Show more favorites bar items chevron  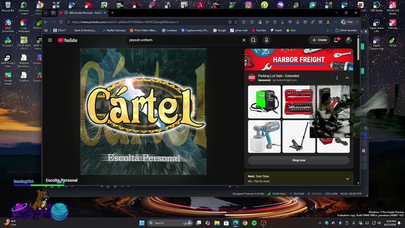pos(327,30)
